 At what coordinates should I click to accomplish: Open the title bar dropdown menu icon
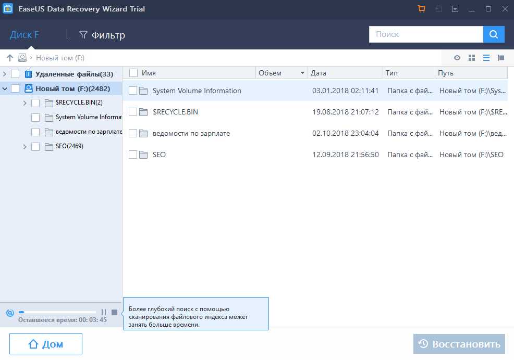point(455,9)
